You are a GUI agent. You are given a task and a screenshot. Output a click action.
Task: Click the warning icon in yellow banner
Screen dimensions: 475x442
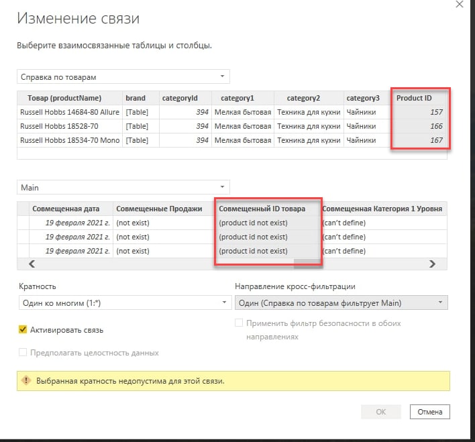point(26,380)
